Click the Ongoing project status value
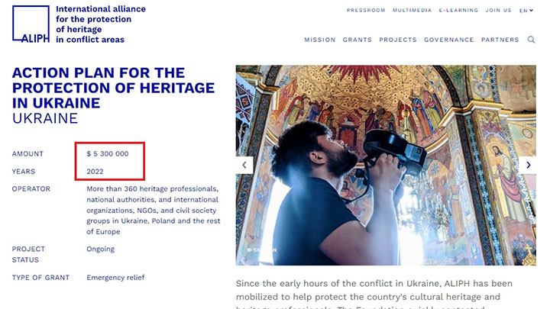Image resolution: width=550 pixels, height=309 pixels. coord(100,249)
